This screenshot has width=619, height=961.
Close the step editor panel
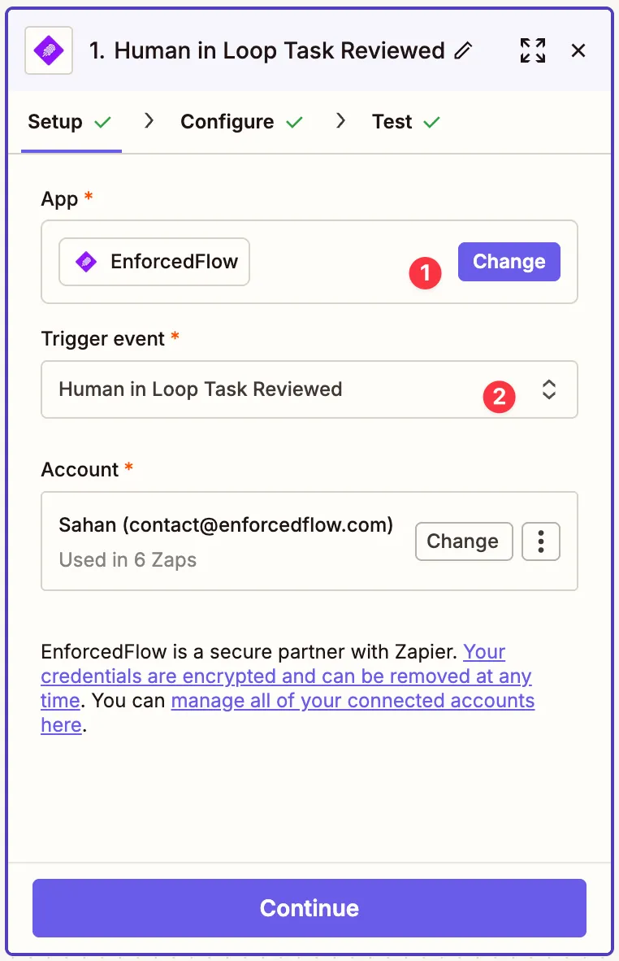[x=578, y=50]
